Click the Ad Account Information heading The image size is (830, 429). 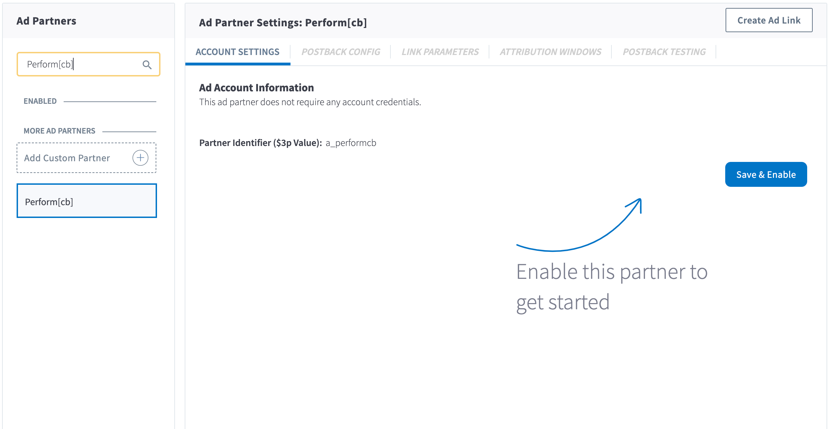(256, 88)
